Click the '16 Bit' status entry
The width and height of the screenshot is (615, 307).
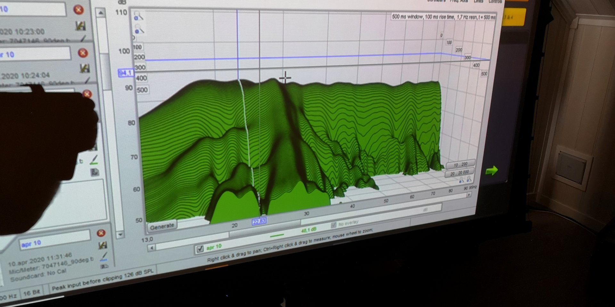(32, 293)
